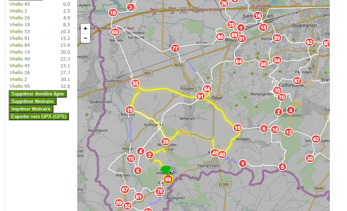Select node 93 marker near Quaregnon
This screenshot has height=211, width=347.
click(309, 42)
